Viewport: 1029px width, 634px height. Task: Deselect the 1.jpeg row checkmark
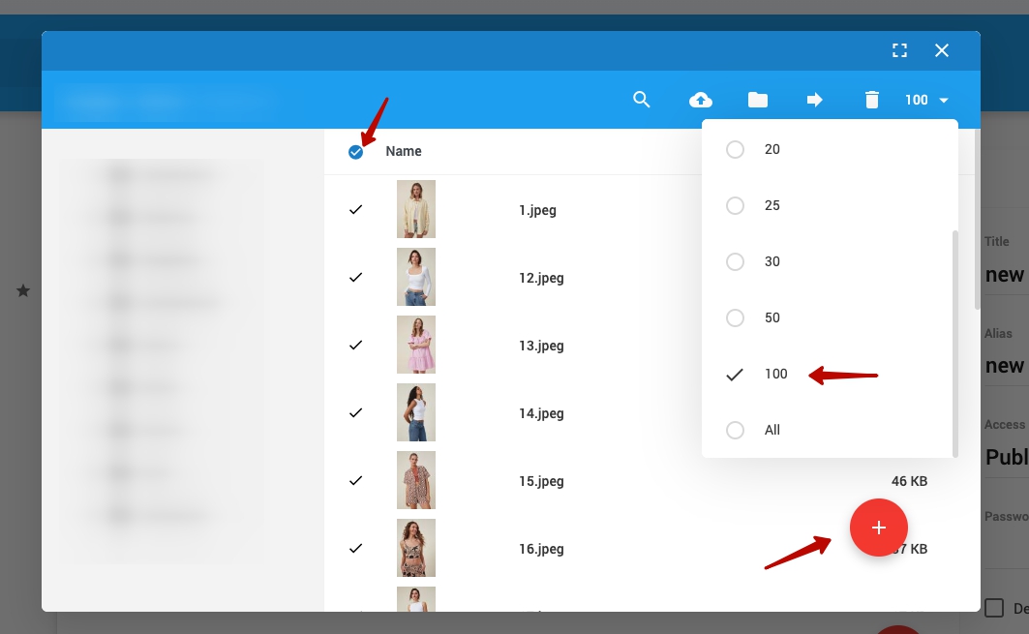[355, 209]
